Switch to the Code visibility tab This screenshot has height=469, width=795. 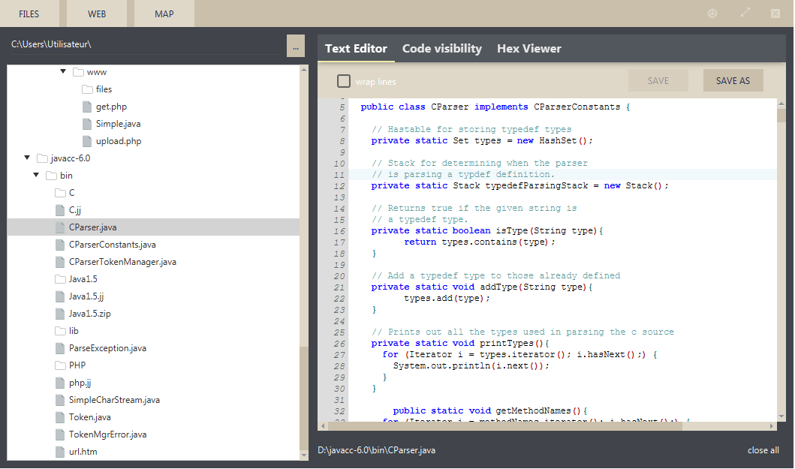tap(441, 49)
